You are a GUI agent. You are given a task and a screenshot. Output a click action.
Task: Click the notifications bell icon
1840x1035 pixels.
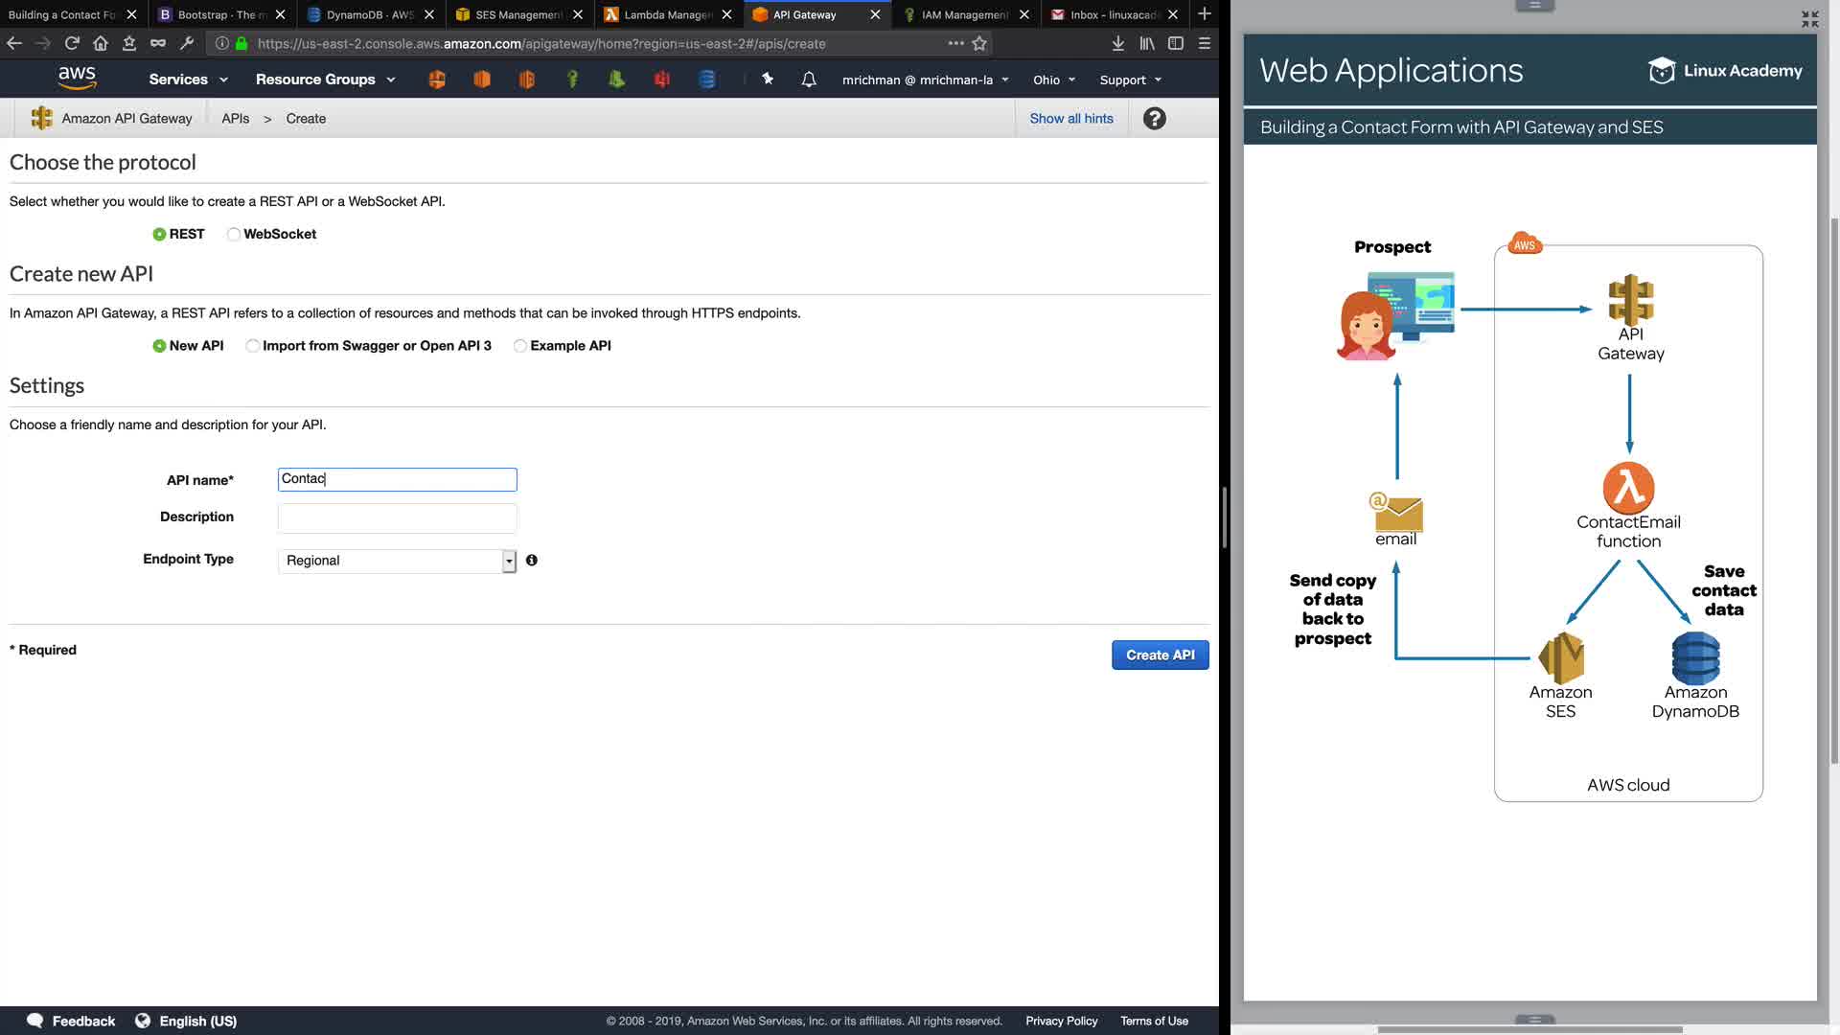(809, 80)
